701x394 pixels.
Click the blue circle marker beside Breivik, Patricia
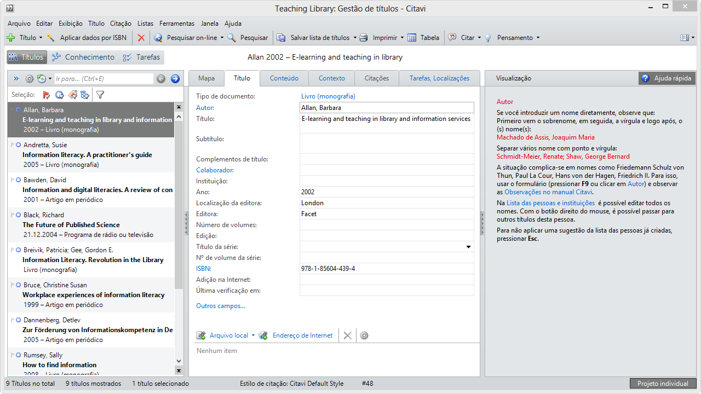[18, 250]
